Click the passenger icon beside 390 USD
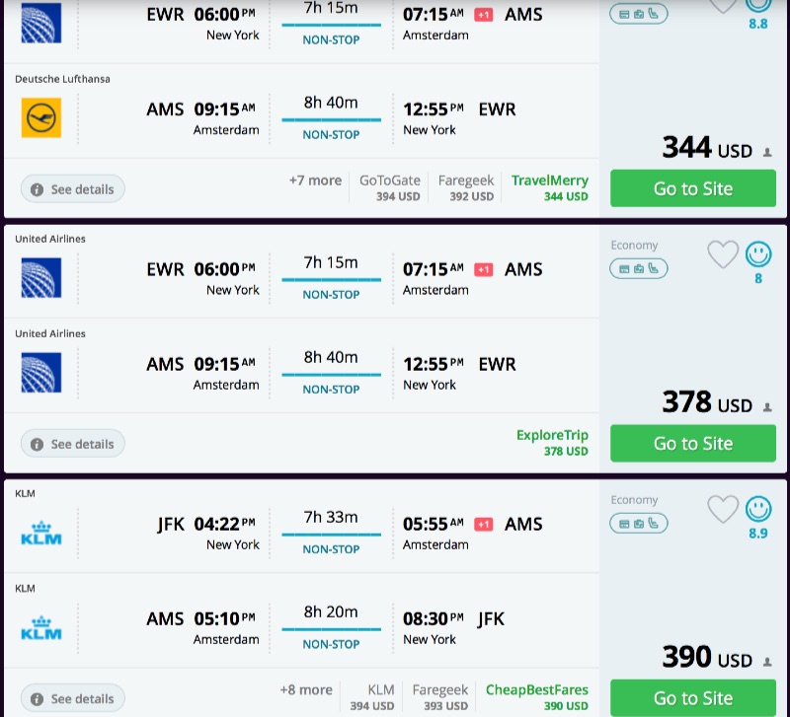The width and height of the screenshot is (790, 717). pyautogui.click(x=767, y=662)
